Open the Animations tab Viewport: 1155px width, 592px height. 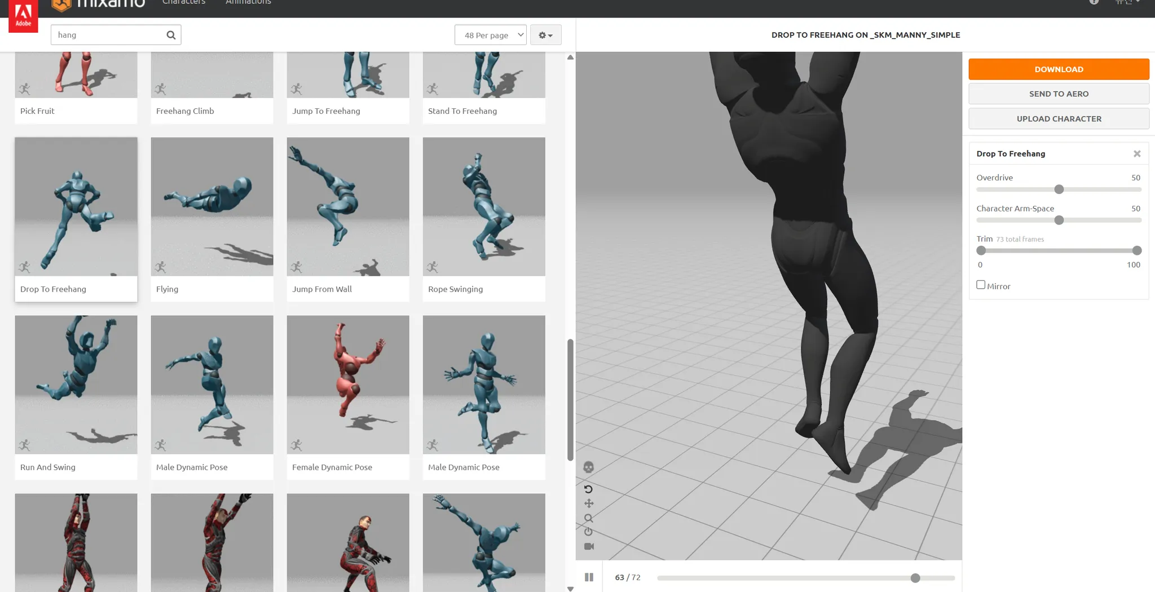pyautogui.click(x=248, y=3)
